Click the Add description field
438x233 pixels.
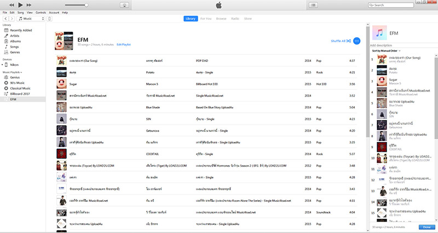pos(381,46)
